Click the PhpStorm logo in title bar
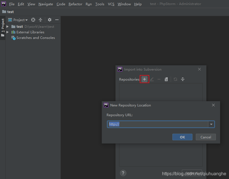Viewport: 229px width, 179px height. pos(4,4)
